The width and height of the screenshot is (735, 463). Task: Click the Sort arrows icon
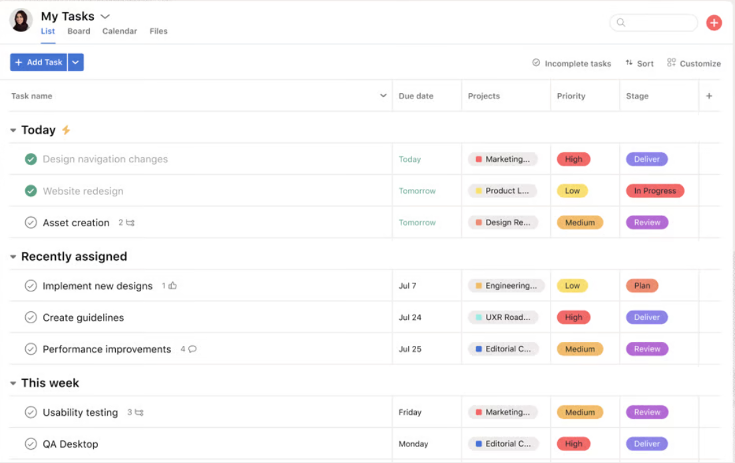(x=629, y=63)
